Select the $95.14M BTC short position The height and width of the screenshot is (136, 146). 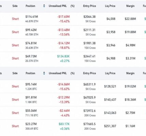[73, 86]
